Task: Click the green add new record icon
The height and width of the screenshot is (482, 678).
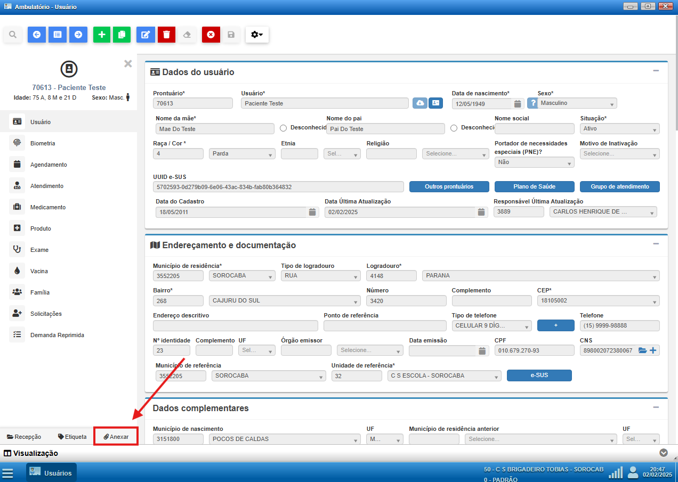Action: click(x=101, y=35)
